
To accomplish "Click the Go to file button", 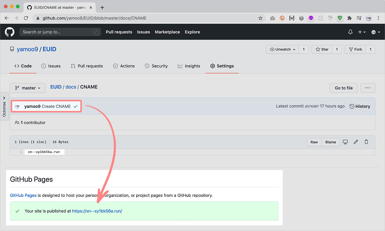I will [x=344, y=88].
